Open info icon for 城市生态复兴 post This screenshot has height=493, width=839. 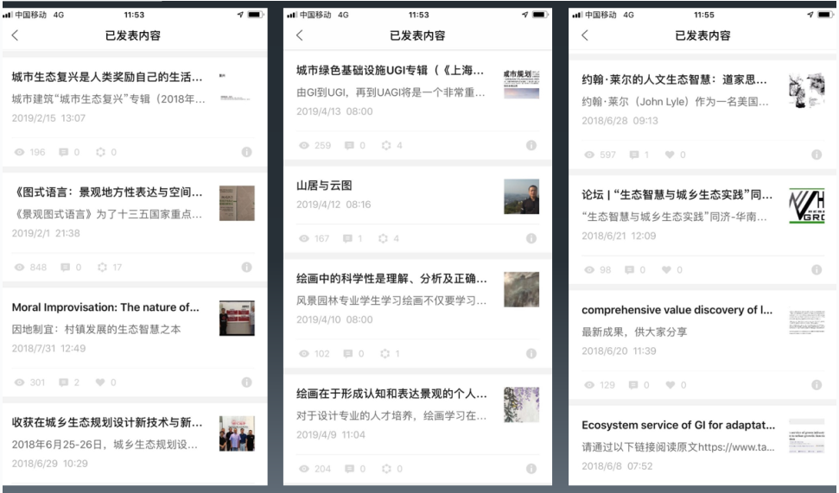(x=246, y=152)
